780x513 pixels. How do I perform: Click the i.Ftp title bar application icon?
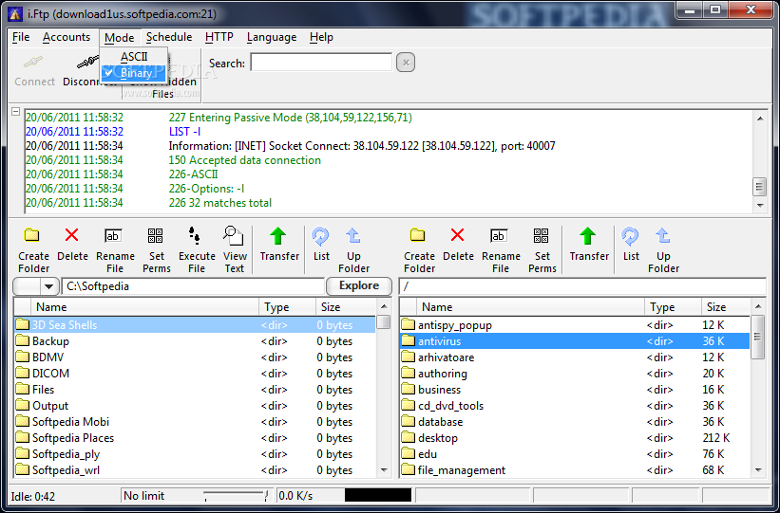tap(15, 13)
